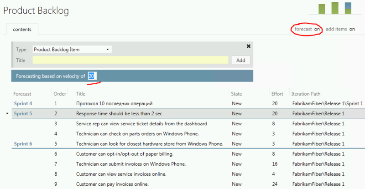The width and height of the screenshot is (365, 189).
Task: Select 'Customer can pay invoices online.' item
Action: point(112,184)
